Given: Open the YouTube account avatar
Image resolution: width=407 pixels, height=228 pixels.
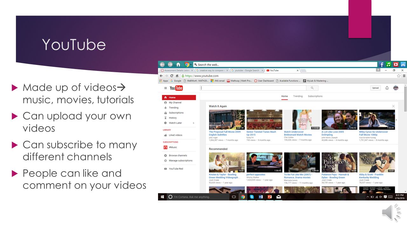Looking at the screenshot, I should (396, 88).
